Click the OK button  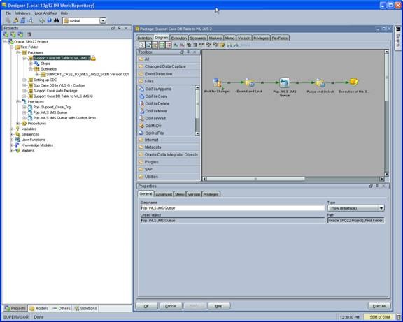tap(146, 306)
